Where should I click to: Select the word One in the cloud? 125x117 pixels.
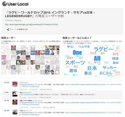point(77,53)
